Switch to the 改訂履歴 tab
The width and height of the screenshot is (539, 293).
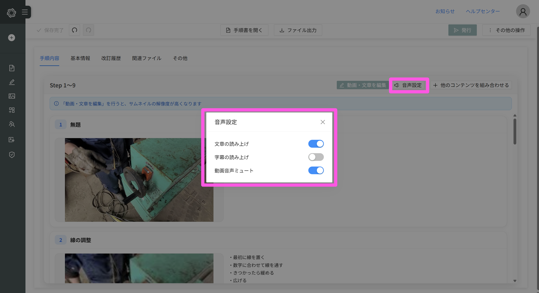[x=111, y=58]
